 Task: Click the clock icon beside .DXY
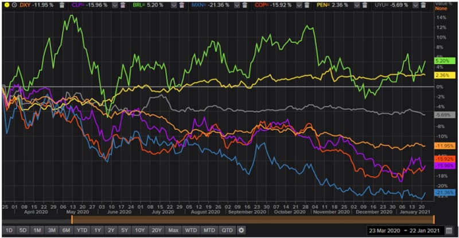pyautogui.click(x=14, y=5)
